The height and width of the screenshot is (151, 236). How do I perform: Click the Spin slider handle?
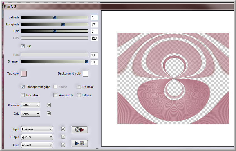[x=55, y=31]
